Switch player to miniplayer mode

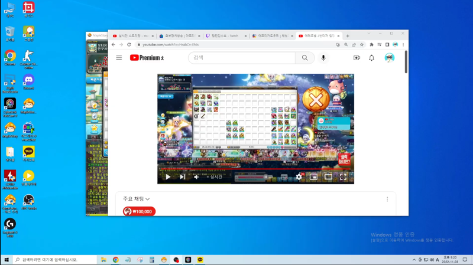pos(313,177)
